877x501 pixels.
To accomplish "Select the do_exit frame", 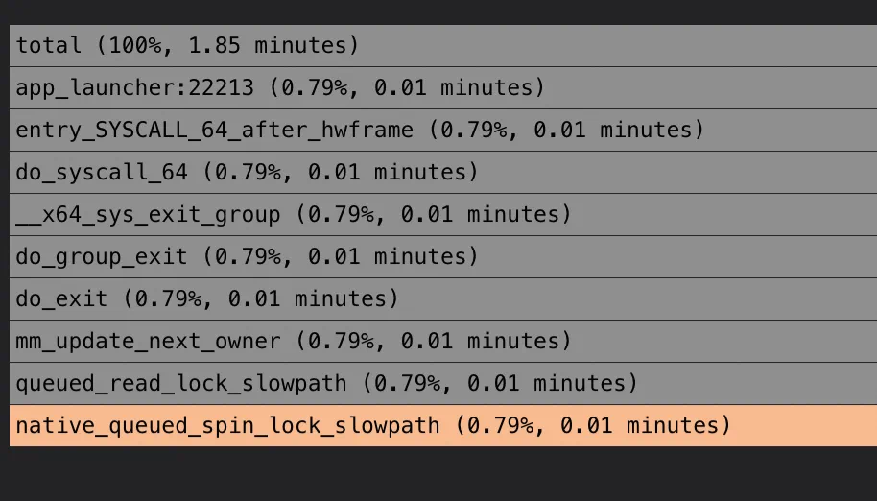I will point(443,298).
